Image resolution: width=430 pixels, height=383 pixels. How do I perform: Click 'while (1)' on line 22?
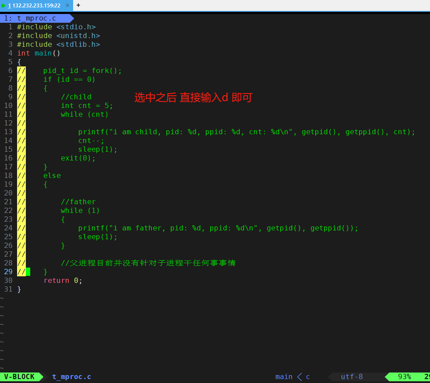tap(80, 211)
